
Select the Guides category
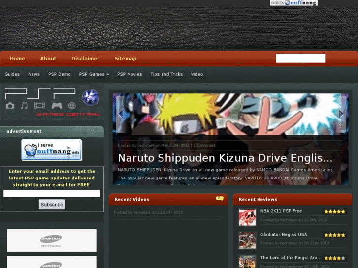click(12, 74)
